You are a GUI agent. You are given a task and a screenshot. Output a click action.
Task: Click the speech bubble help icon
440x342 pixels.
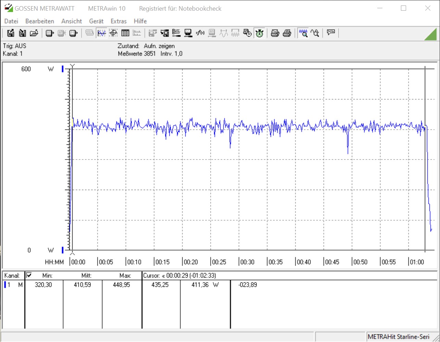[x=331, y=33]
